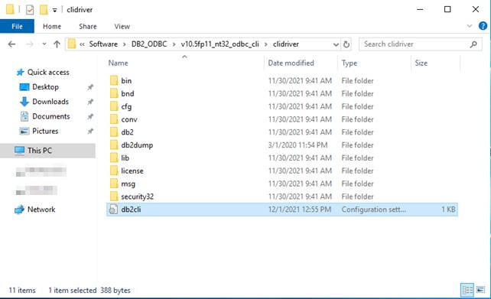The height and width of the screenshot is (299, 491).
Task: Unpin Desktop using its pin icon
Action: pos(90,87)
